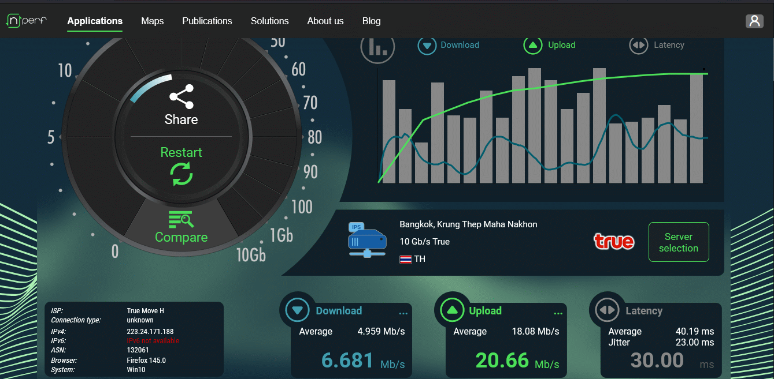Open the Upload card more options dots
Viewport: 774px width, 379px height.
point(558,314)
